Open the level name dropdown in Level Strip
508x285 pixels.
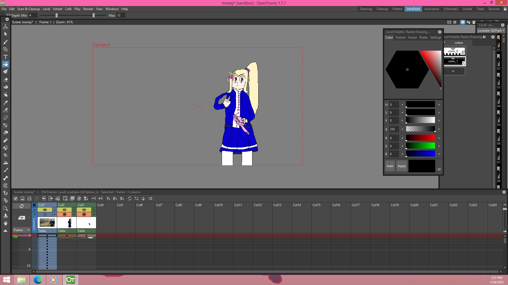coord(491,31)
